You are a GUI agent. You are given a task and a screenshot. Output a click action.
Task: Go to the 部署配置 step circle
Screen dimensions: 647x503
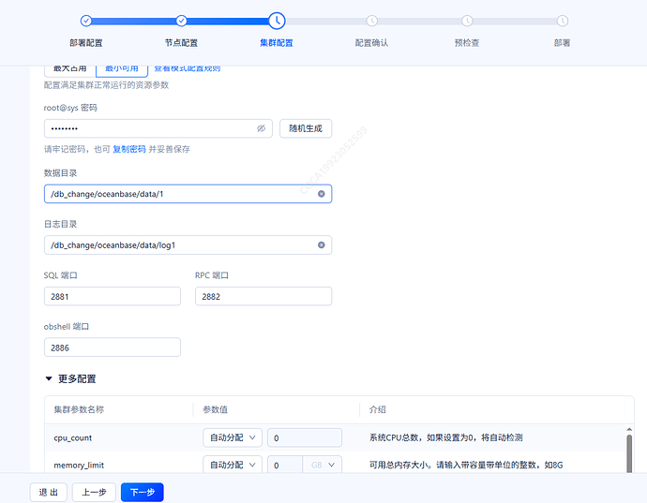(86, 21)
